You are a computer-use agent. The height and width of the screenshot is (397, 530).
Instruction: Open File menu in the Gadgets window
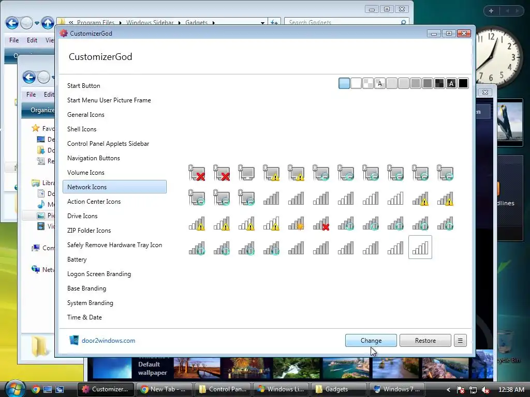click(14, 40)
